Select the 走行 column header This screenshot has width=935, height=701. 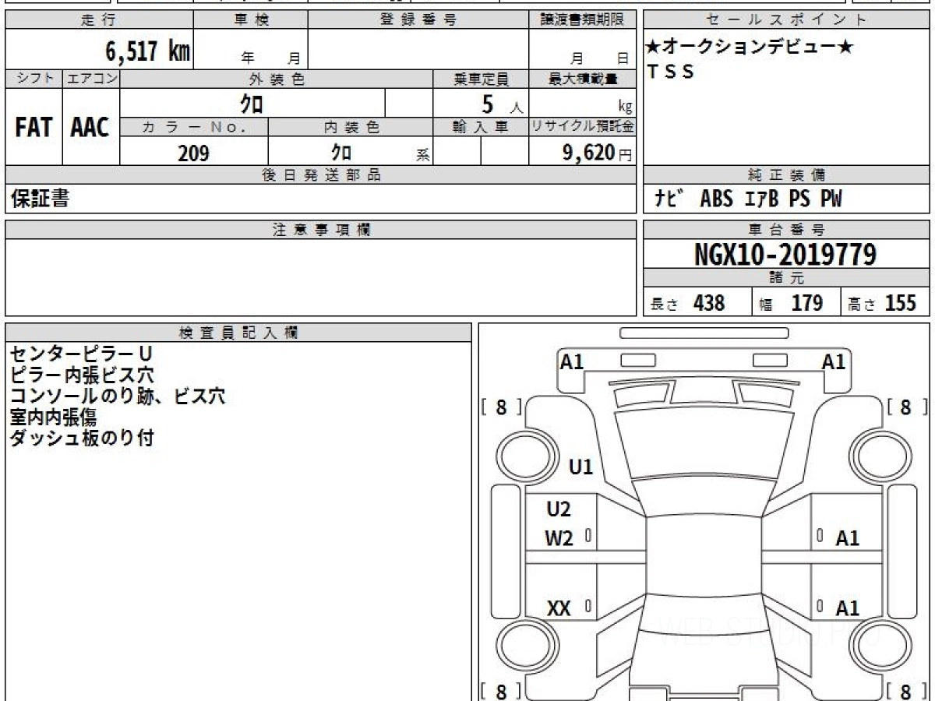(x=99, y=20)
